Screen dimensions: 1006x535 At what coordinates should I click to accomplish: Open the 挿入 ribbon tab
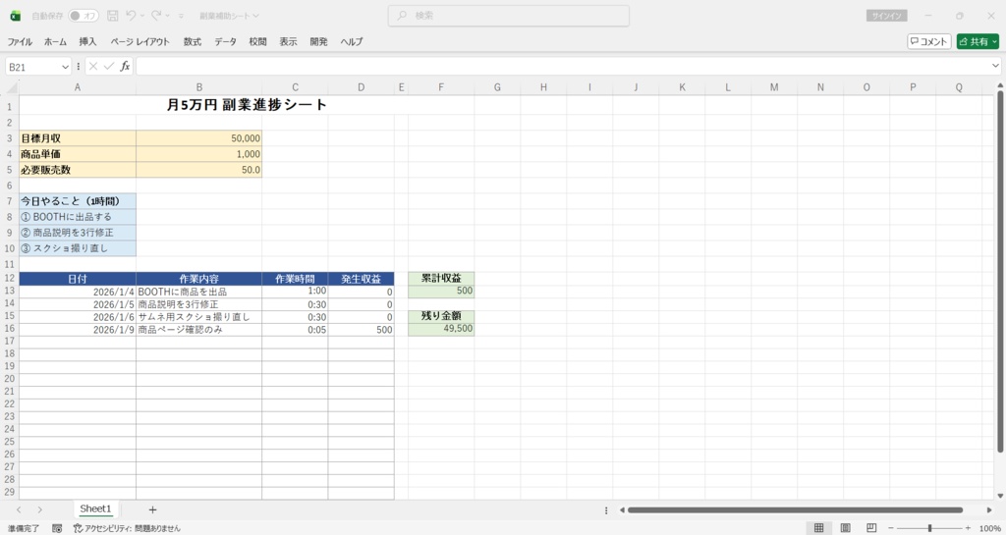click(87, 41)
